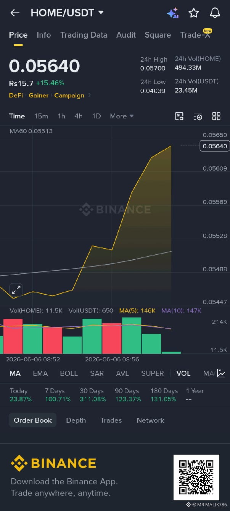Open the AI sparkle assistant icon

coord(173,13)
